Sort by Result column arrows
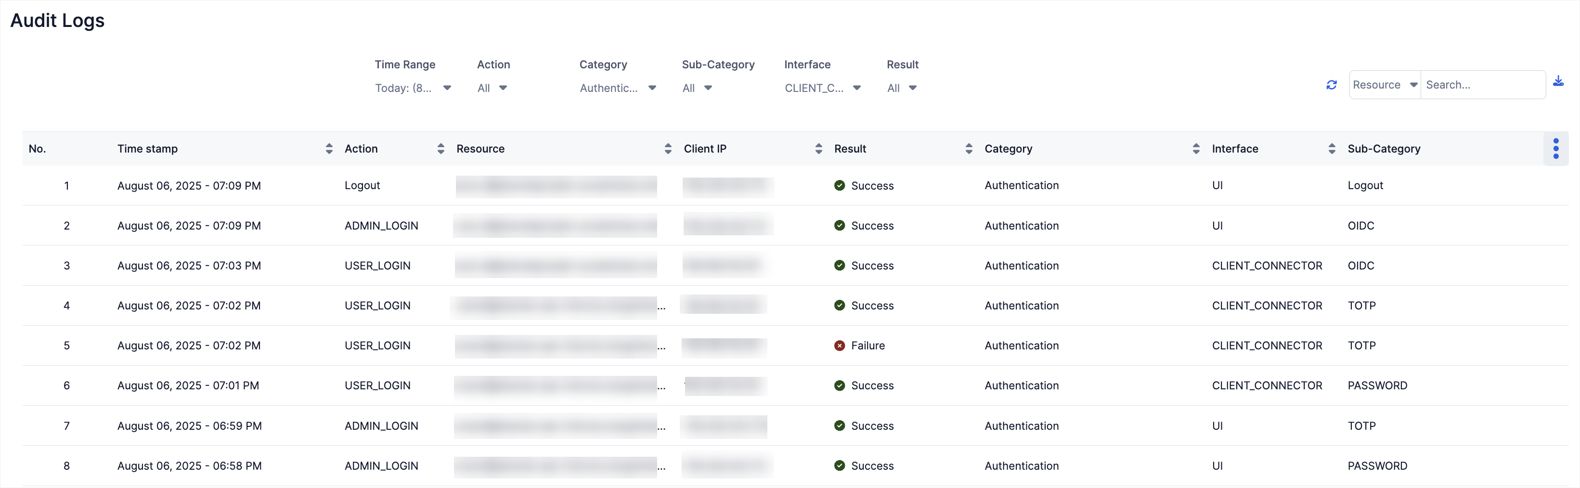 (x=969, y=149)
